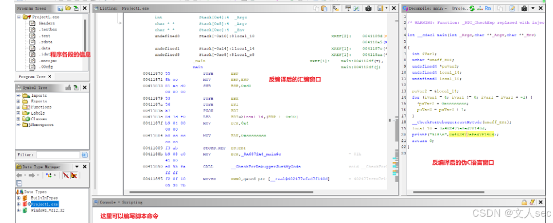Click the Symbol Tree filter options icon
Viewport: 553px width, 223px height.
pos(85,155)
